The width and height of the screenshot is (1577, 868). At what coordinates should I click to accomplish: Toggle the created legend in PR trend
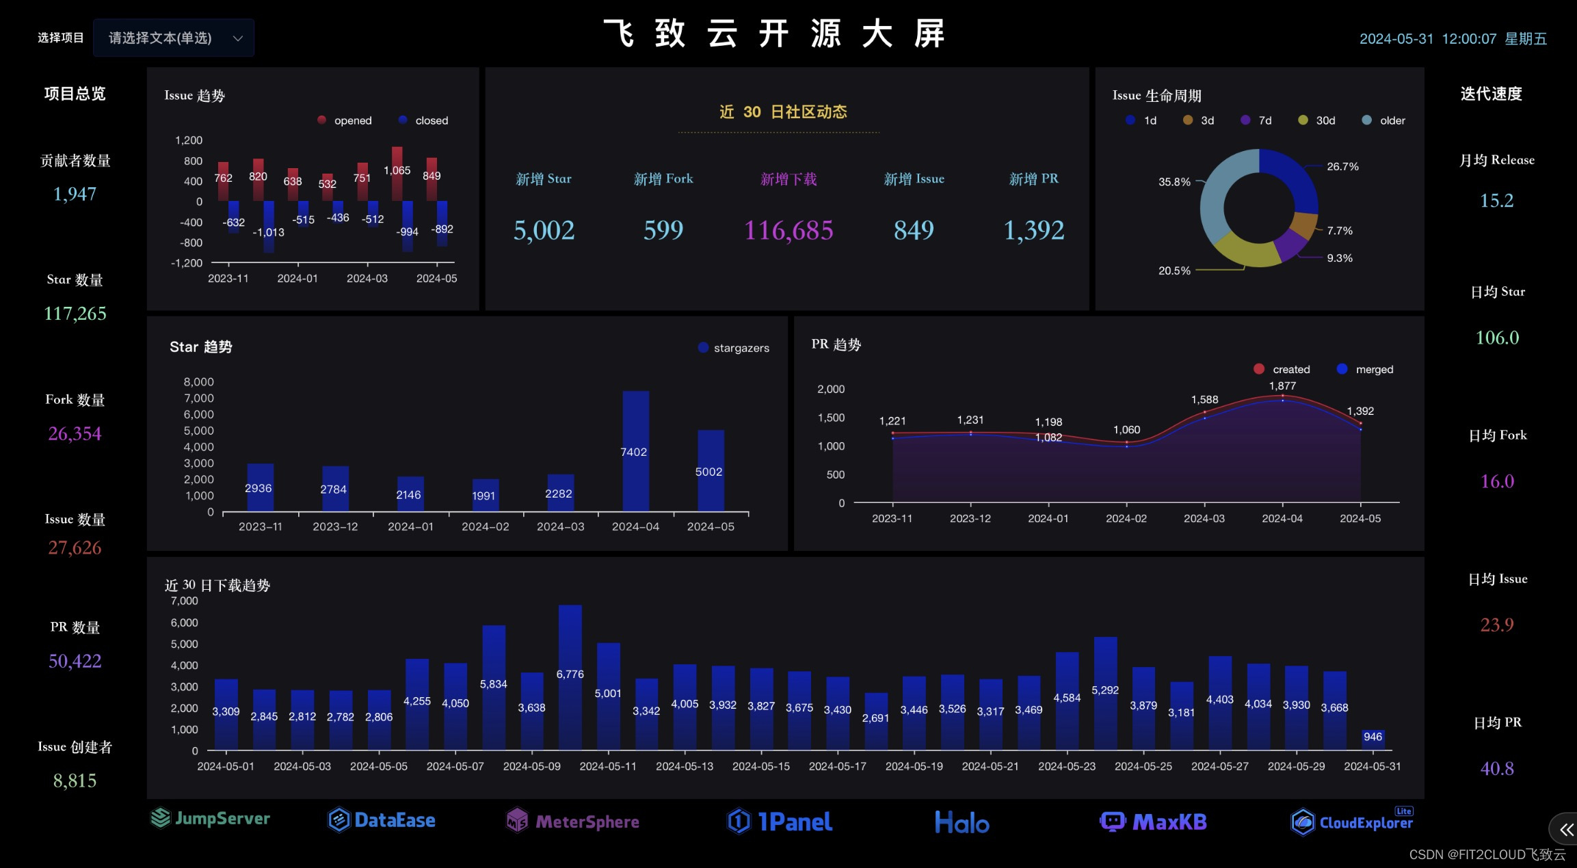pyautogui.click(x=1282, y=369)
